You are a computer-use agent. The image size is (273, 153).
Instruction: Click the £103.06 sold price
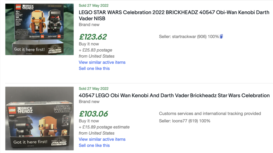click(93, 113)
